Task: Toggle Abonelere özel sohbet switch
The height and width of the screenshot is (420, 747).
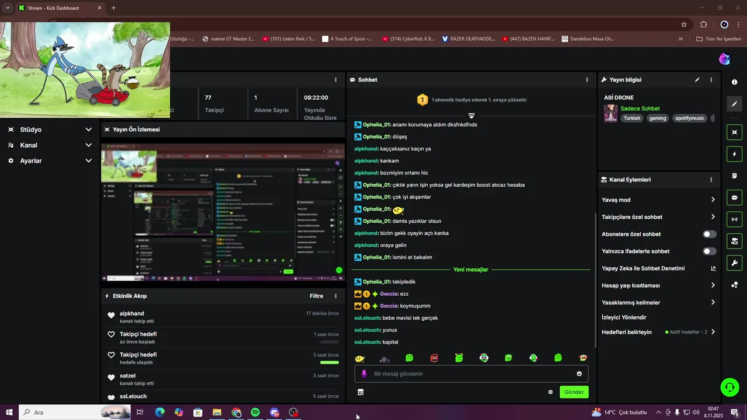Action: click(709, 234)
